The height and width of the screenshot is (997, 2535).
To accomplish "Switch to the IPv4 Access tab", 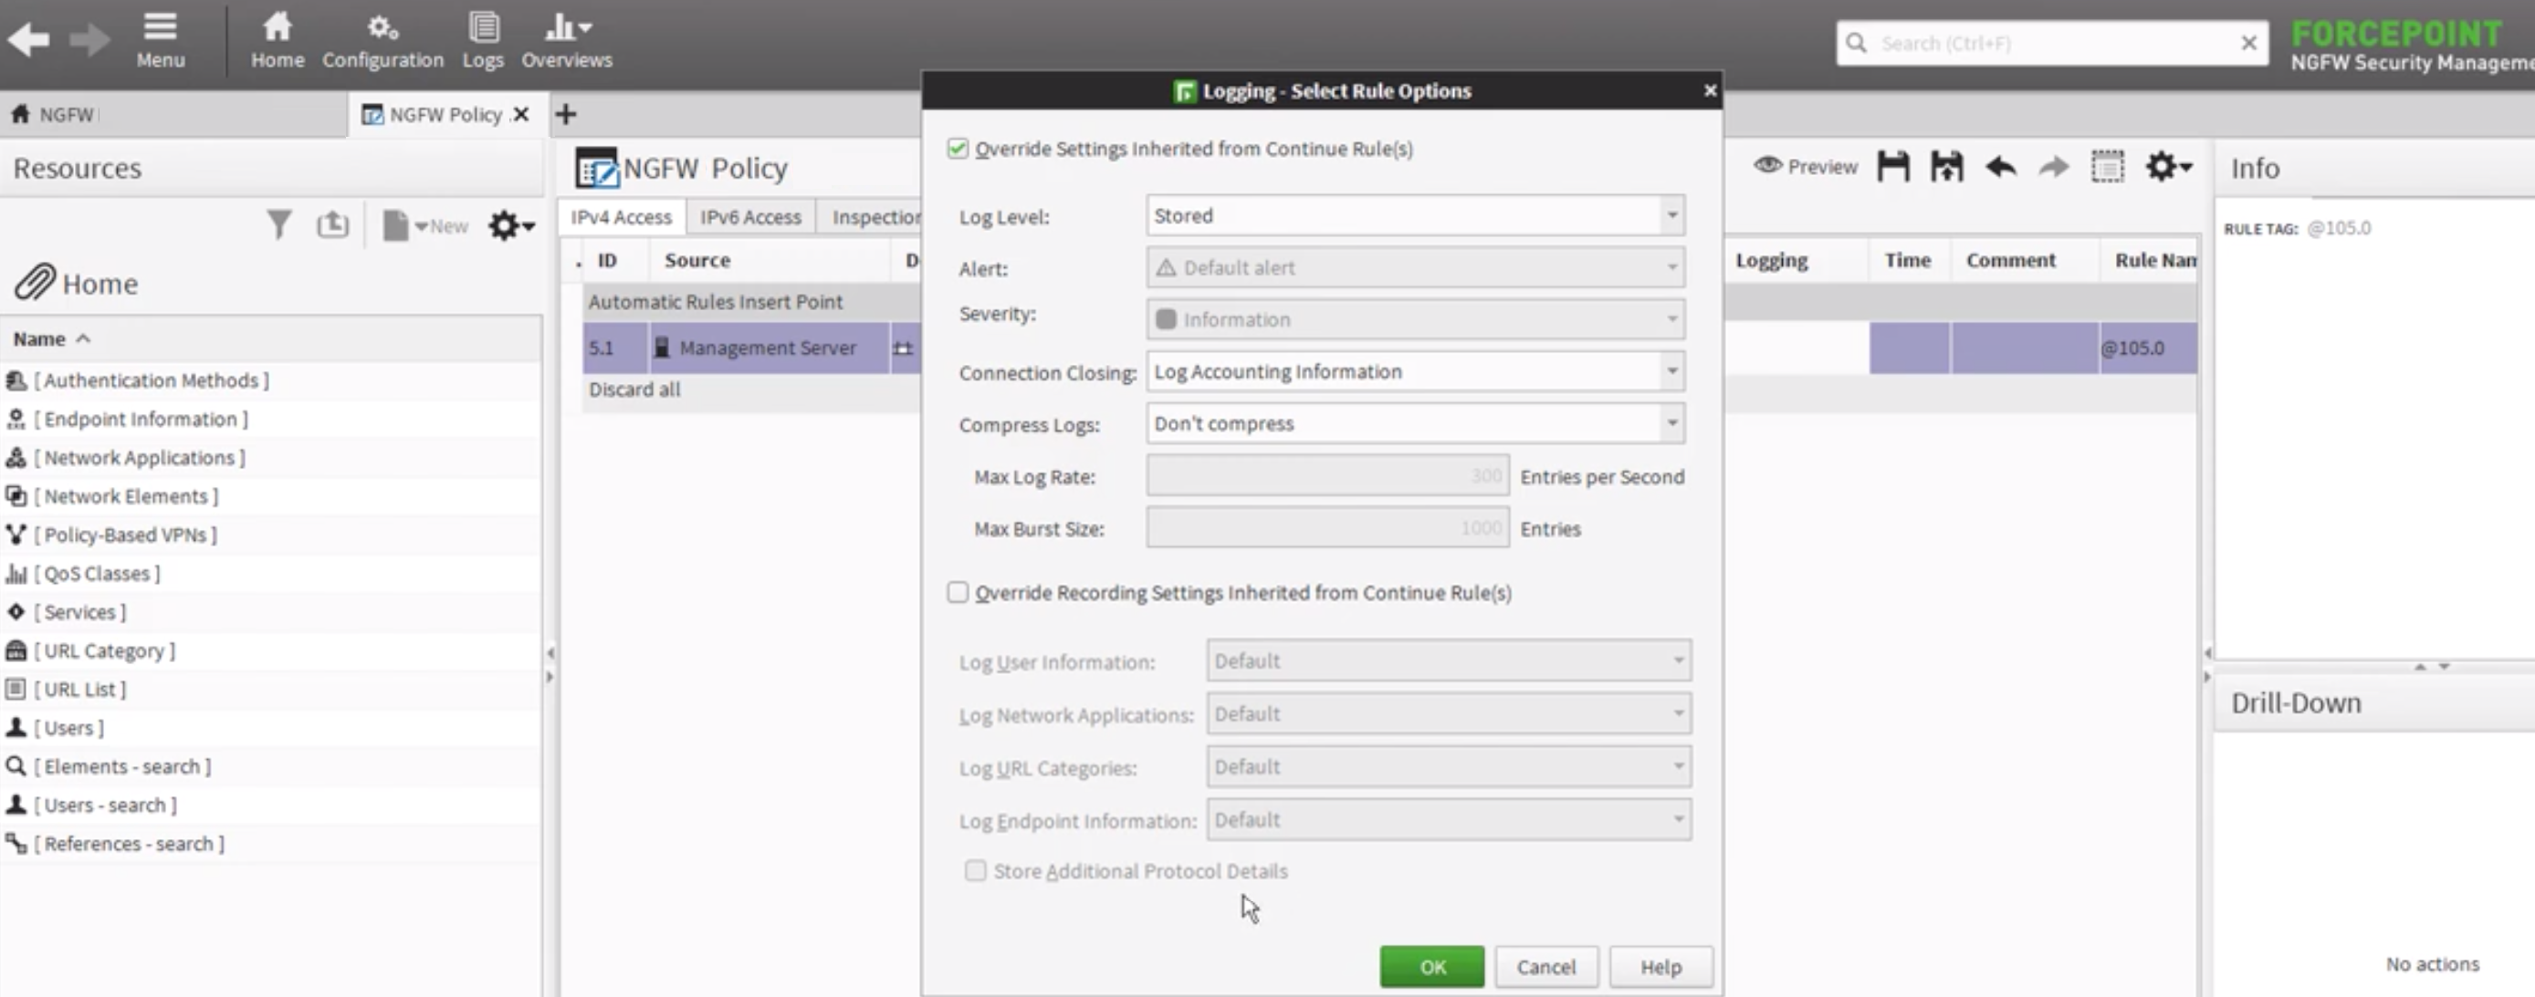I will (x=621, y=216).
